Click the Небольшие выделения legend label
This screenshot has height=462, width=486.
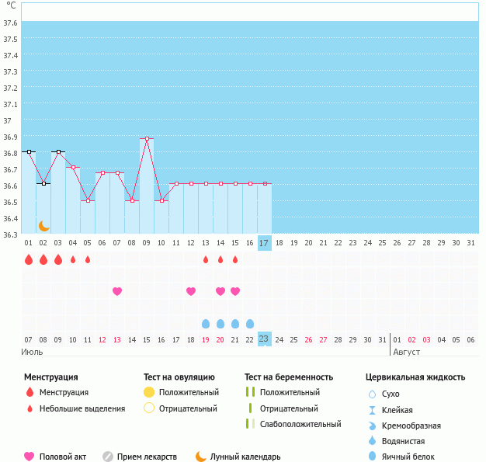[x=82, y=408]
